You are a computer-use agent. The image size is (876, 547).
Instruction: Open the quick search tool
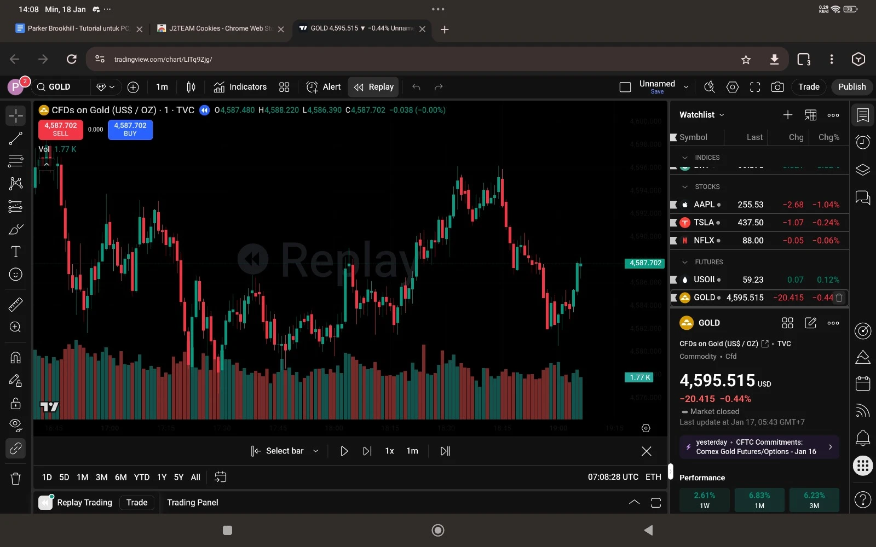[x=710, y=87]
